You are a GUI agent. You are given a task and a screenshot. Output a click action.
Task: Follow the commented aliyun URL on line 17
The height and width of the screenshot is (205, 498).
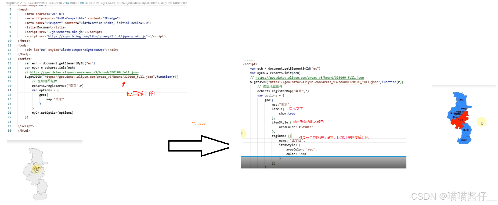click(84, 73)
